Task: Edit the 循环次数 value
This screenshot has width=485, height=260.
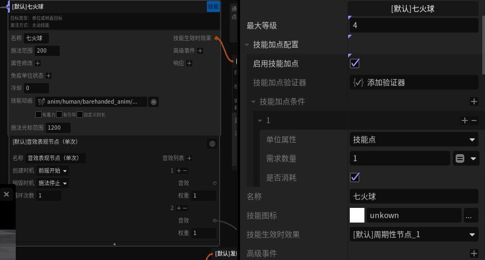Action: pyautogui.click(x=48, y=196)
